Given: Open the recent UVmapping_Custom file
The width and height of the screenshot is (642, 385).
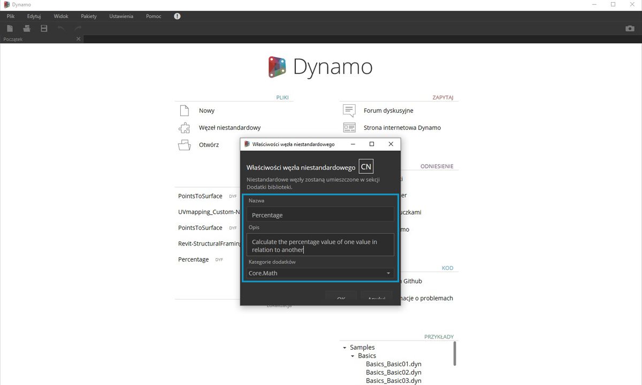Looking at the screenshot, I should point(209,212).
